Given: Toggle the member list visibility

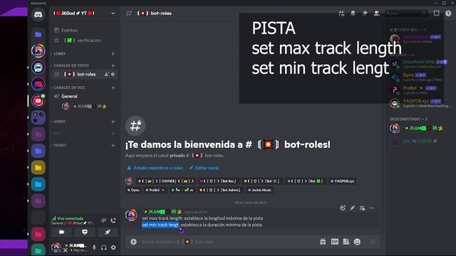Looking at the screenshot, I should (x=376, y=14).
